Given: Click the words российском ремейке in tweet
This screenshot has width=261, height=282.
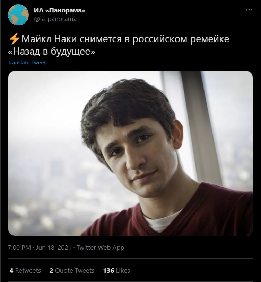Looking at the screenshot, I should 181,39.
